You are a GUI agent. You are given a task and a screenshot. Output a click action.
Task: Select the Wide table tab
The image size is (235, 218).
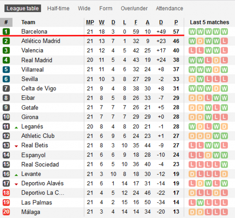(x=84, y=9)
